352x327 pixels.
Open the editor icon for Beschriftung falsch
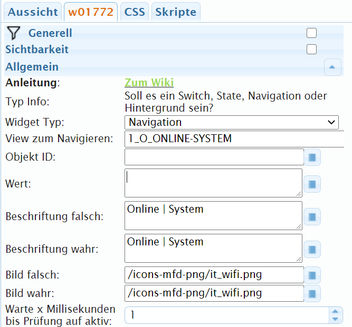pos(312,216)
